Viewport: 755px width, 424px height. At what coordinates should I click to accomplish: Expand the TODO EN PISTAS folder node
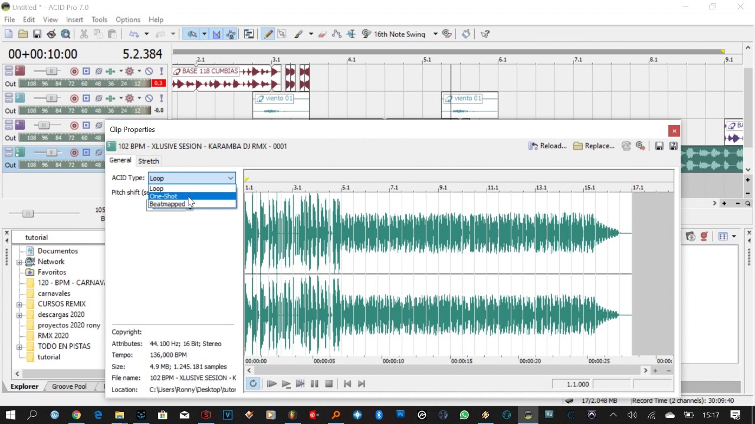point(19,347)
